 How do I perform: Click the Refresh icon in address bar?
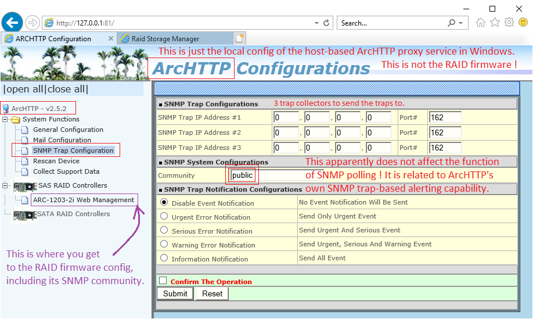point(326,23)
